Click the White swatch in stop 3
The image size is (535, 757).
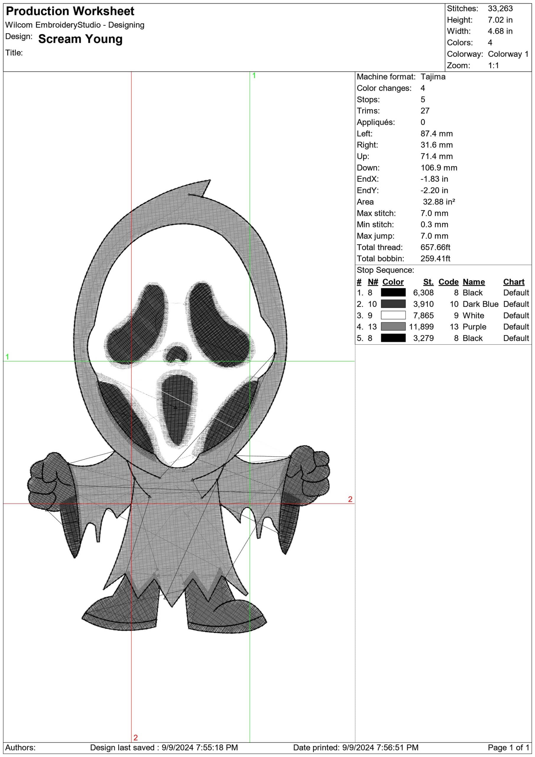(x=393, y=316)
